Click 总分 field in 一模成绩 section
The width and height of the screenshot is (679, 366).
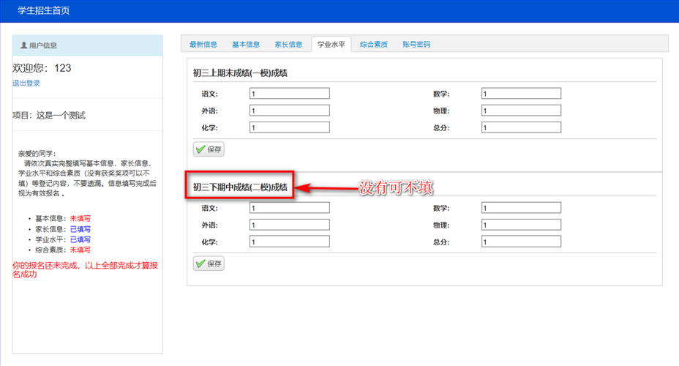(x=521, y=128)
